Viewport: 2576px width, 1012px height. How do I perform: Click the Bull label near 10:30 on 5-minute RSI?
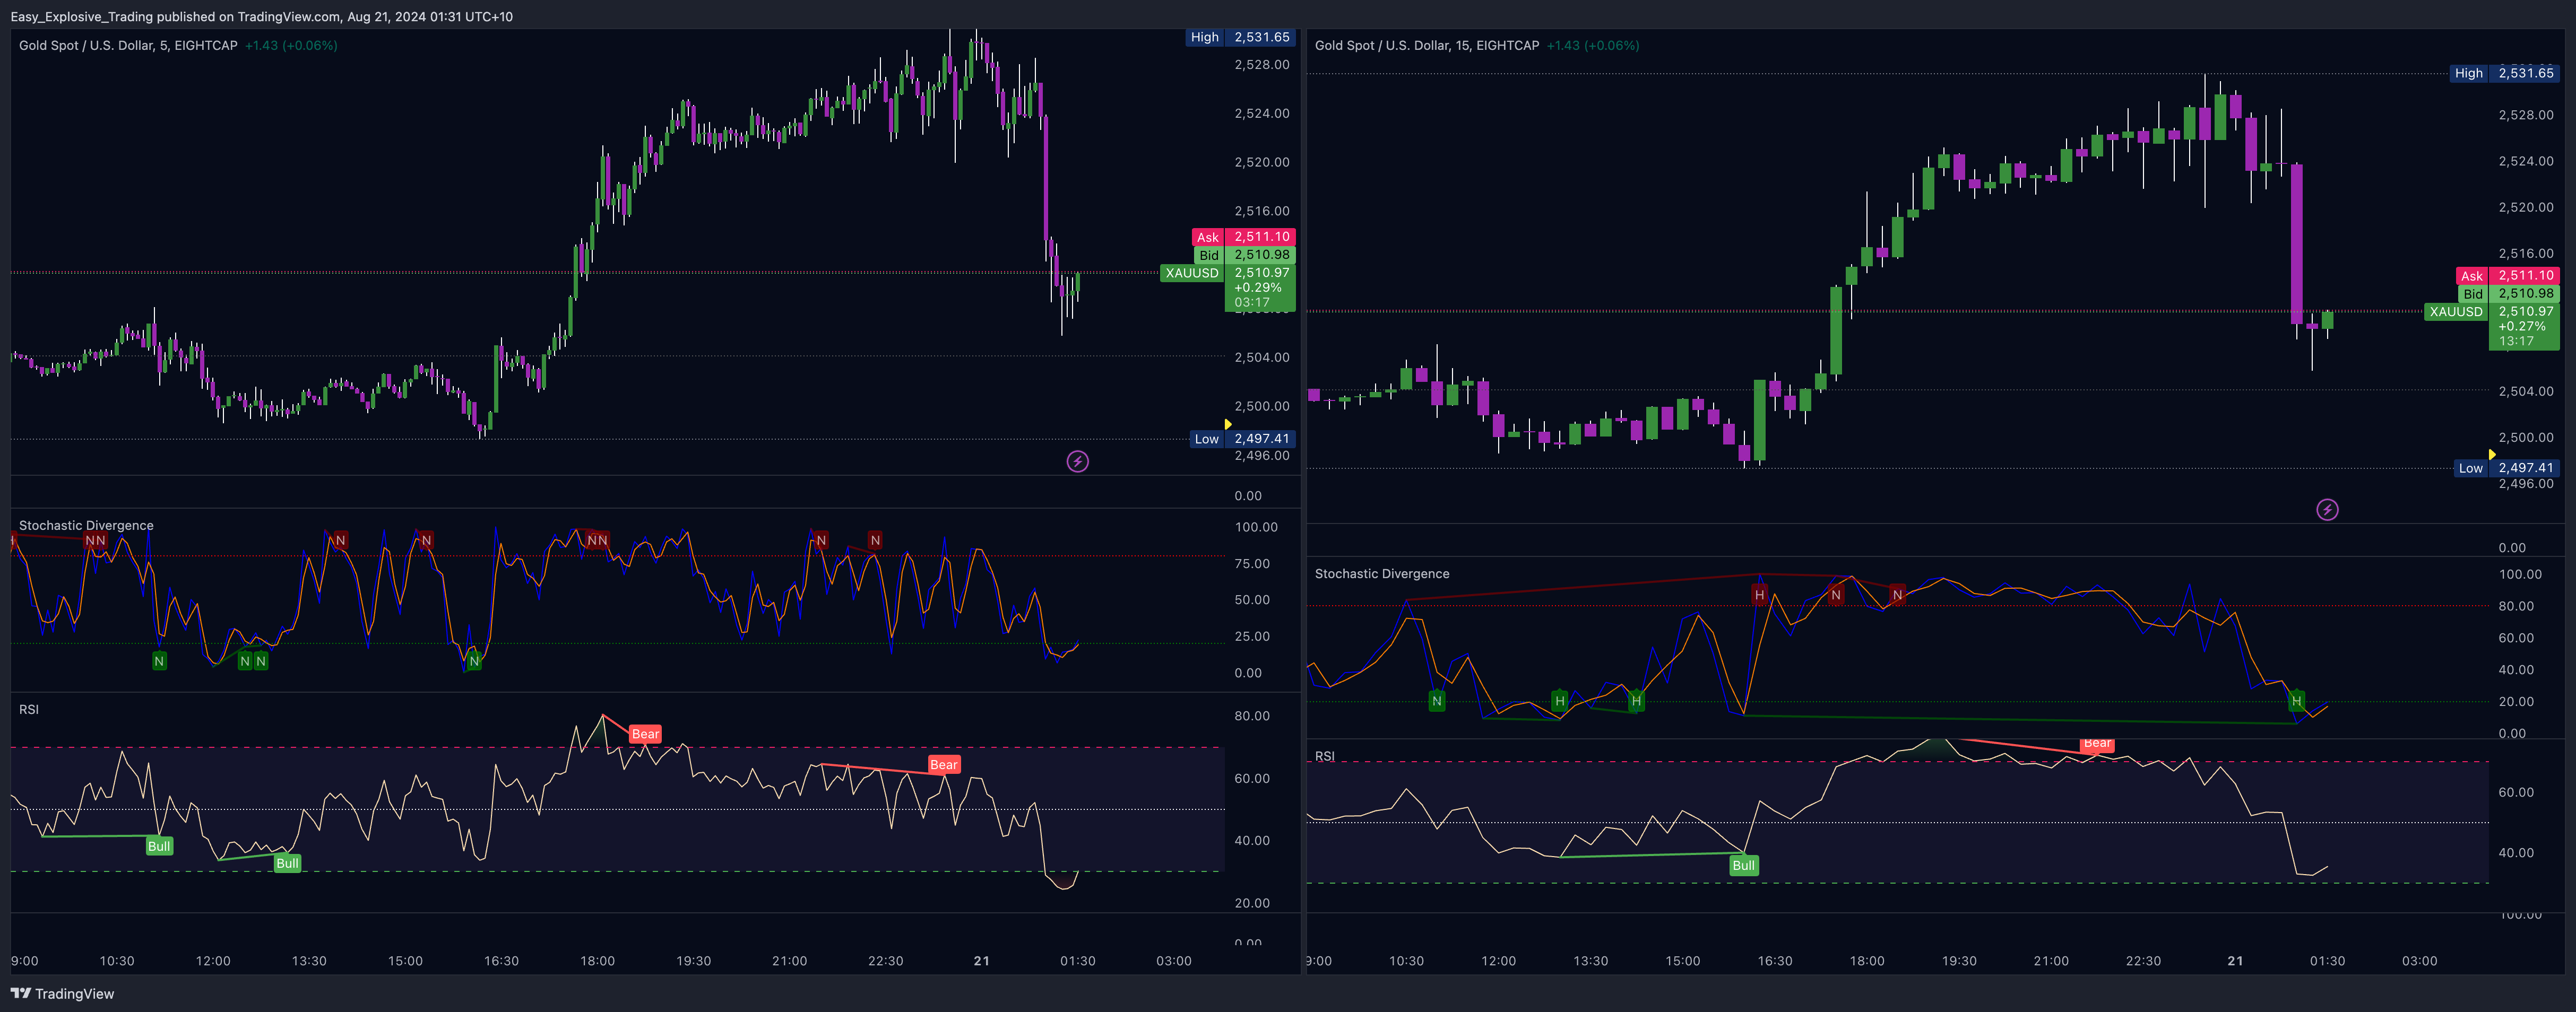pos(159,846)
